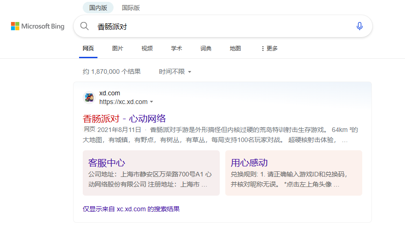The width and height of the screenshot is (405, 225).
Task: Click the xd.com site name
Action: 109,93
